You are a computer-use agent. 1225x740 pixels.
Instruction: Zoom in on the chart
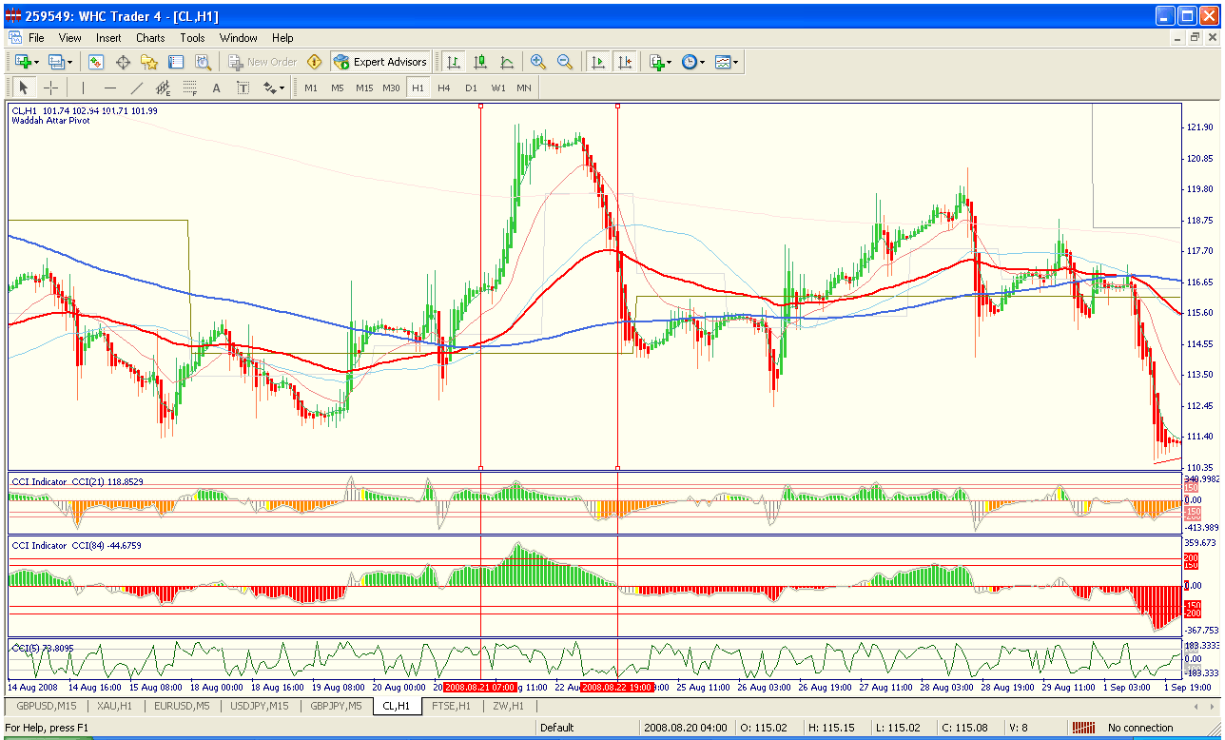coord(538,62)
